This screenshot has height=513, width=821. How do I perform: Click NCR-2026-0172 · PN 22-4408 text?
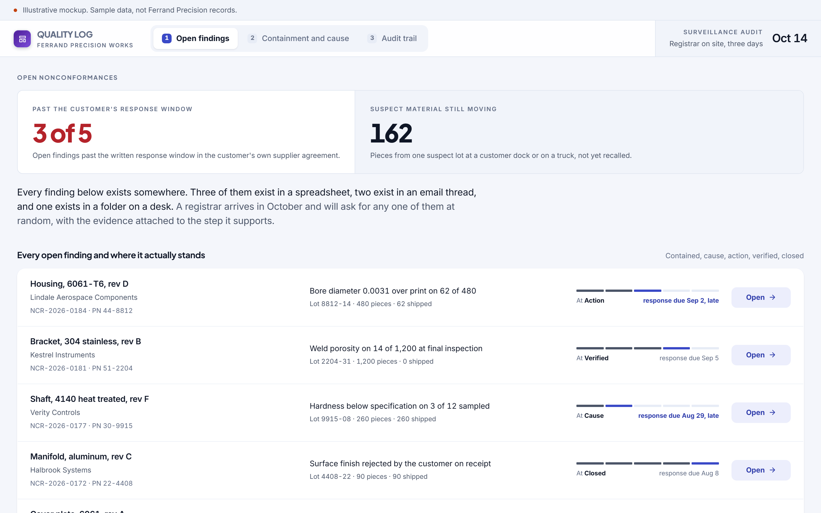tap(82, 483)
